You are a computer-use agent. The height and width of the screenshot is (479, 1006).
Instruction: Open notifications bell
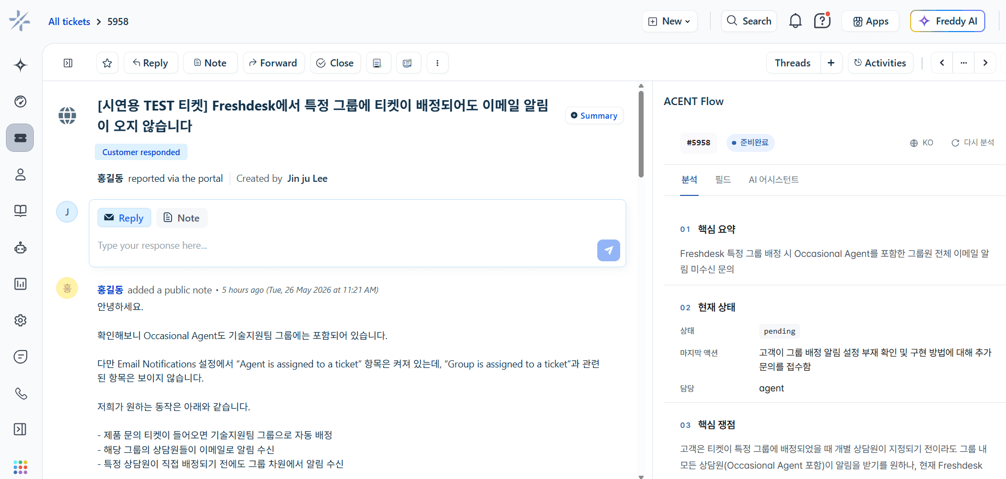click(x=795, y=21)
